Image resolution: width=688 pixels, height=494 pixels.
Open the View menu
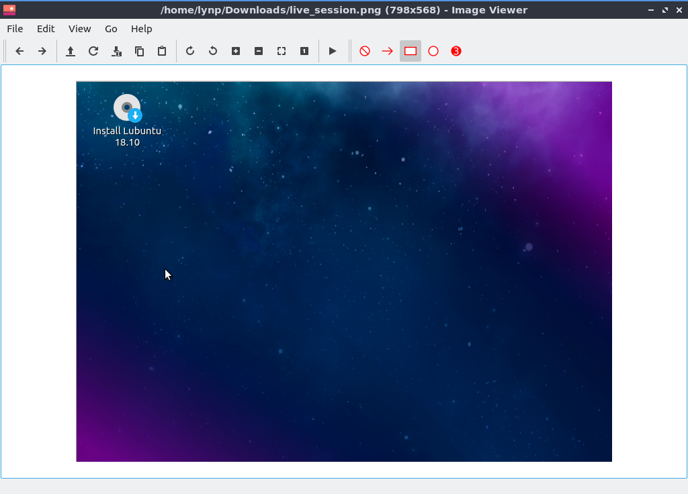click(79, 29)
